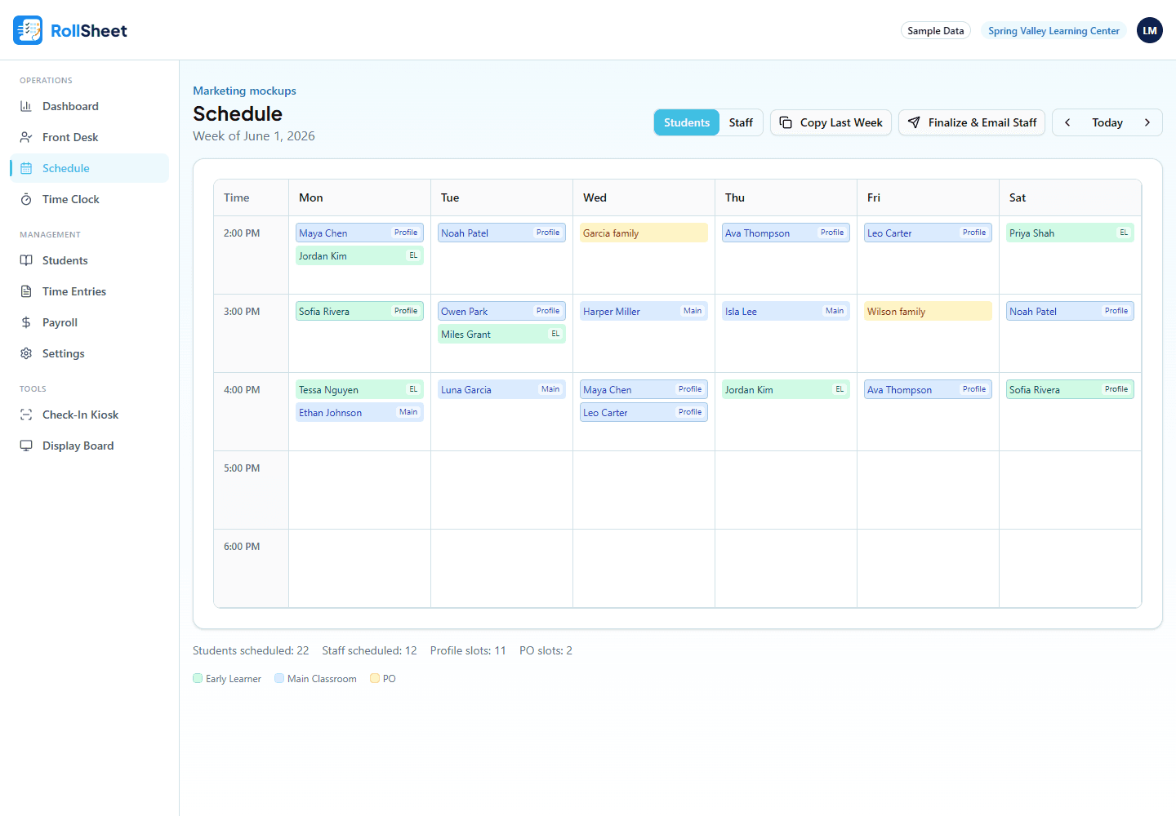Click the Main Classroom legend swatch
Screen dimensions: 1176x816
coord(279,678)
